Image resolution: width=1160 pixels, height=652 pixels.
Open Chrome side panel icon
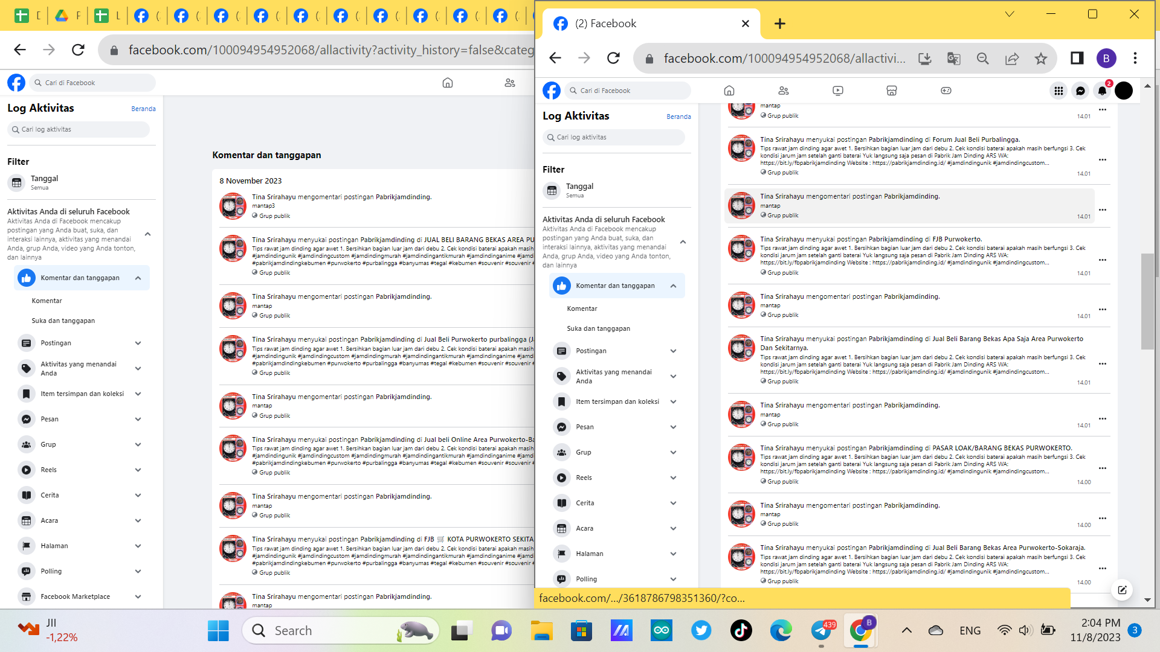tap(1077, 58)
